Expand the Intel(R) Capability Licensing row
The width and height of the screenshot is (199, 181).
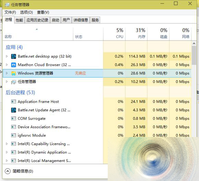click(x=7, y=144)
